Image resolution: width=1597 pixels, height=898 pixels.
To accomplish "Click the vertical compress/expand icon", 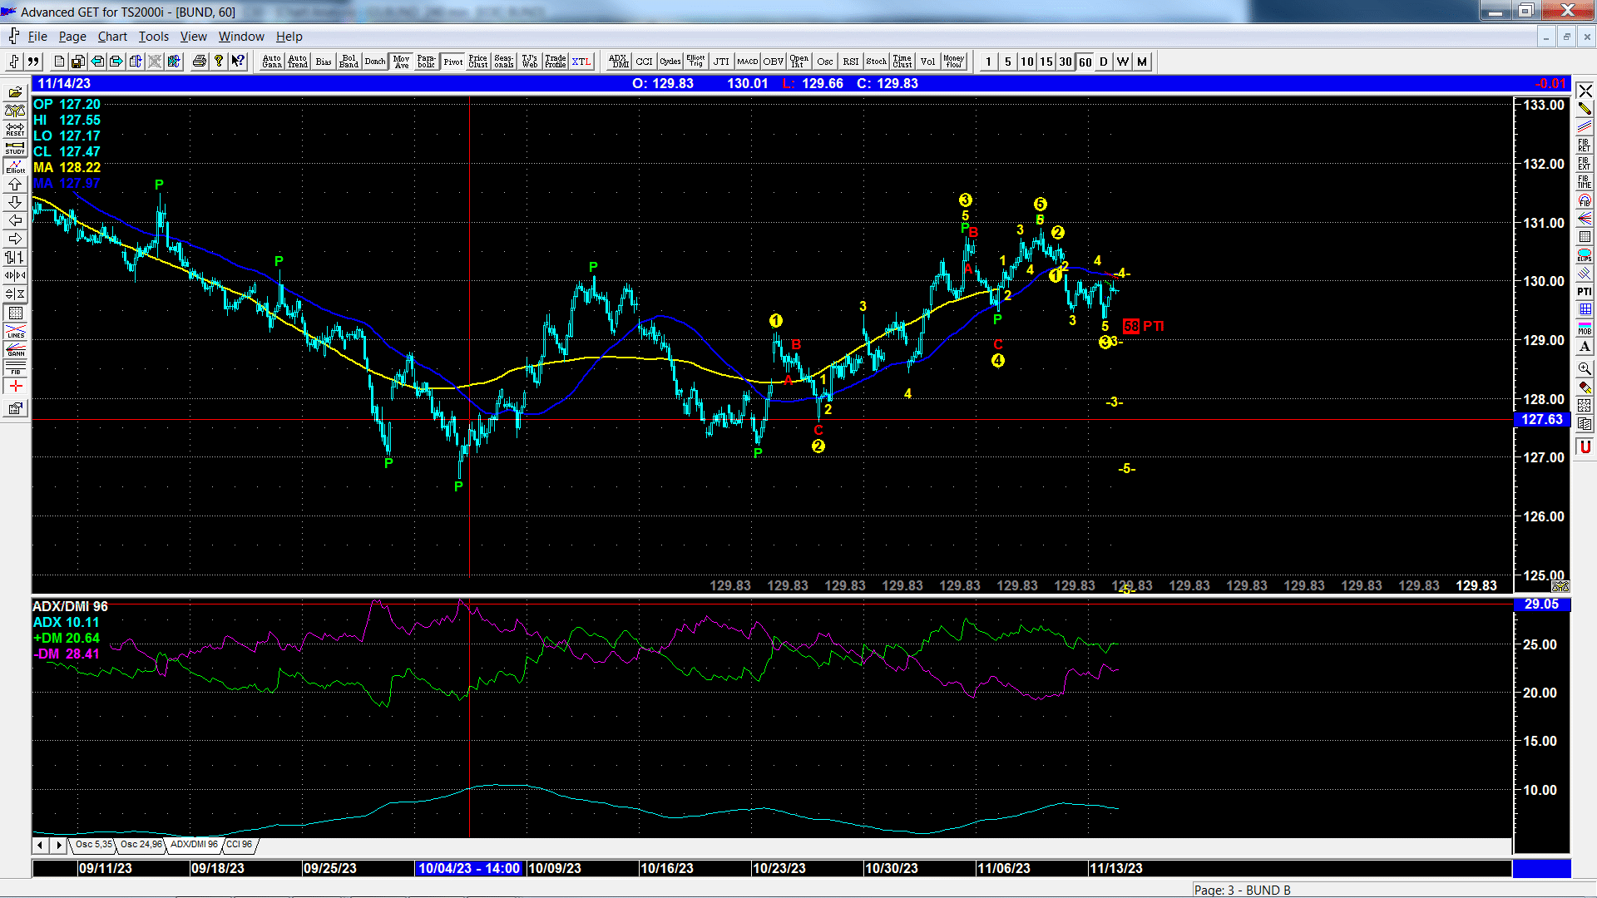I will coord(15,294).
